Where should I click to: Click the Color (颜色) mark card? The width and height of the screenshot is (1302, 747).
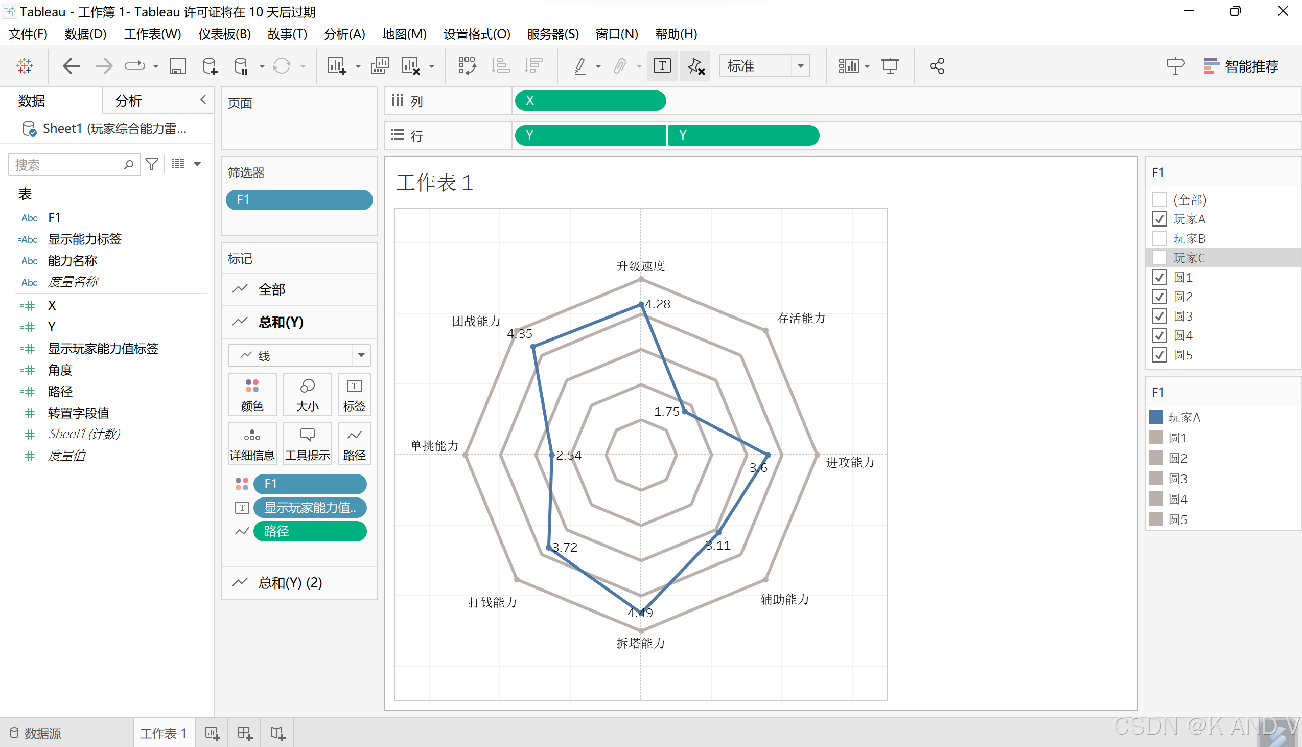point(252,394)
